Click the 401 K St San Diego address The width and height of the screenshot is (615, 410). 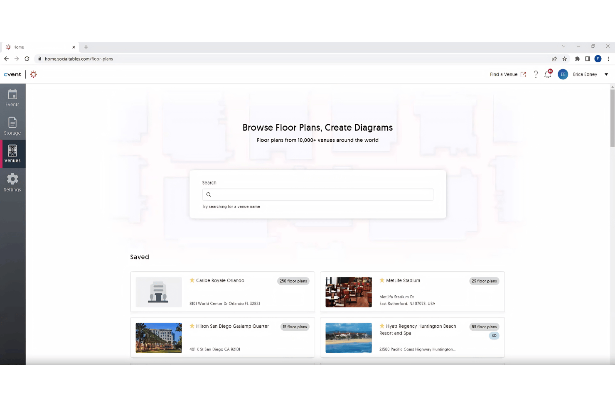[215, 349]
